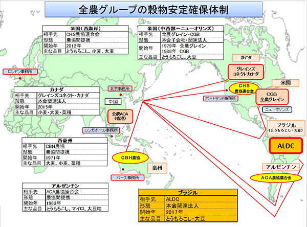
Task: Click the 北京事務所 label
Action: [120, 88]
